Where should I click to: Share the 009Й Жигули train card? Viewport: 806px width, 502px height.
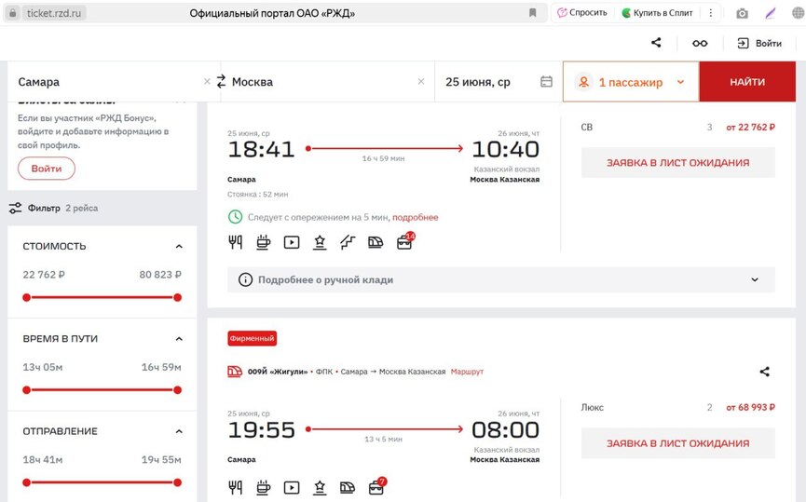[764, 372]
